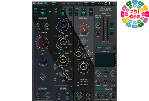Image resolution: width=149 pixels, height=101 pixels.
Task: Click the bottom meter option icon below OUT
Action: [x=112, y=34]
